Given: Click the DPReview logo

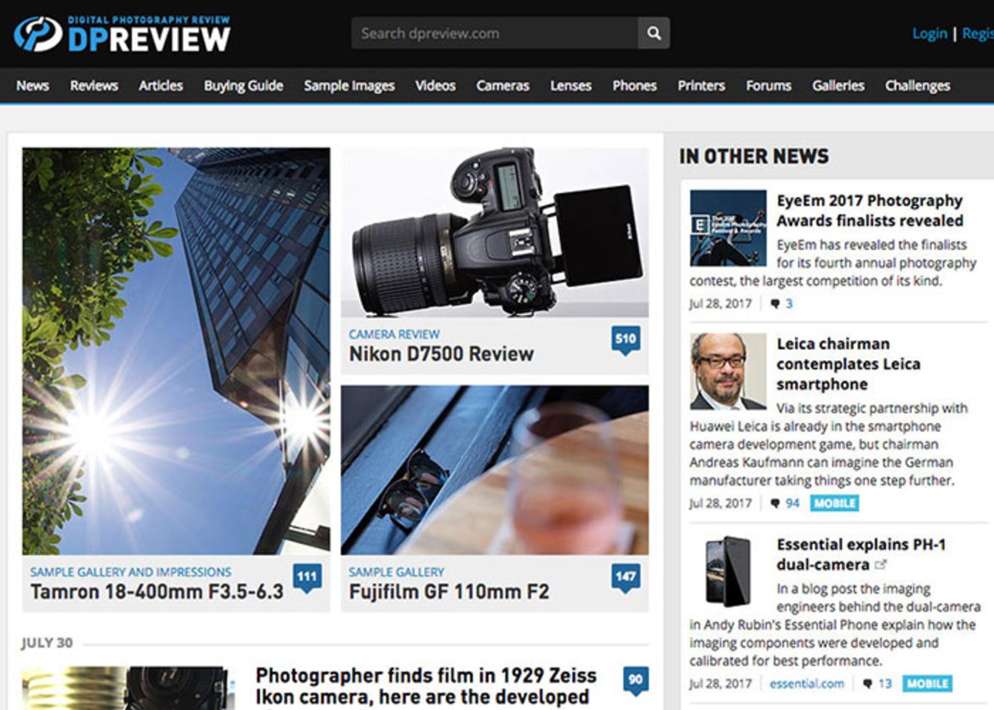Looking at the screenshot, I should click(x=122, y=35).
